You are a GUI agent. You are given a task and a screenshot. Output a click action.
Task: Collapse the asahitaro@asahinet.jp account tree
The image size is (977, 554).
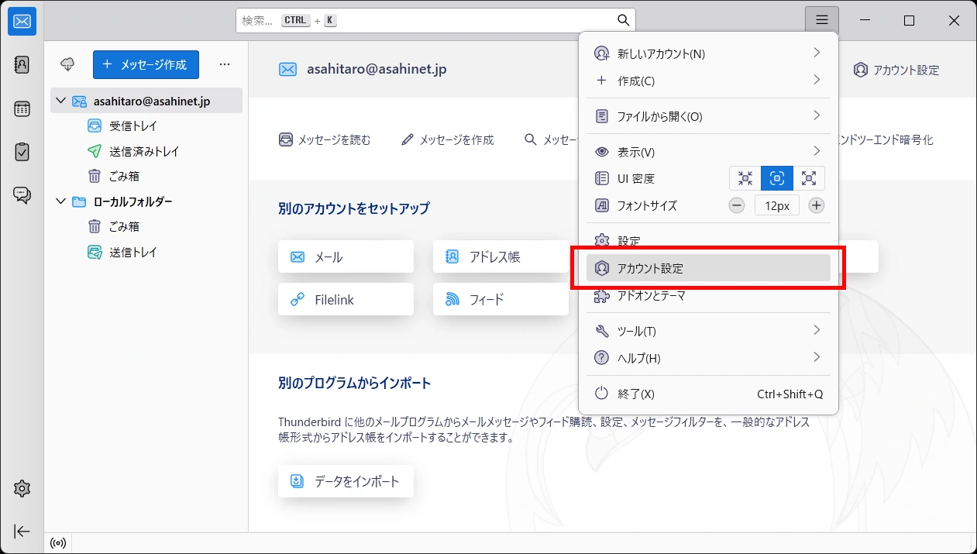click(61, 101)
